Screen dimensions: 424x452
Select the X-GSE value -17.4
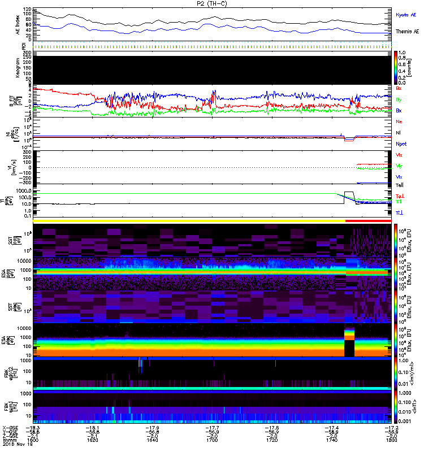point(332,428)
